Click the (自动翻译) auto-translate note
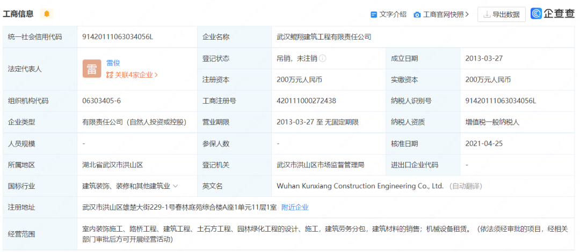 466,186
